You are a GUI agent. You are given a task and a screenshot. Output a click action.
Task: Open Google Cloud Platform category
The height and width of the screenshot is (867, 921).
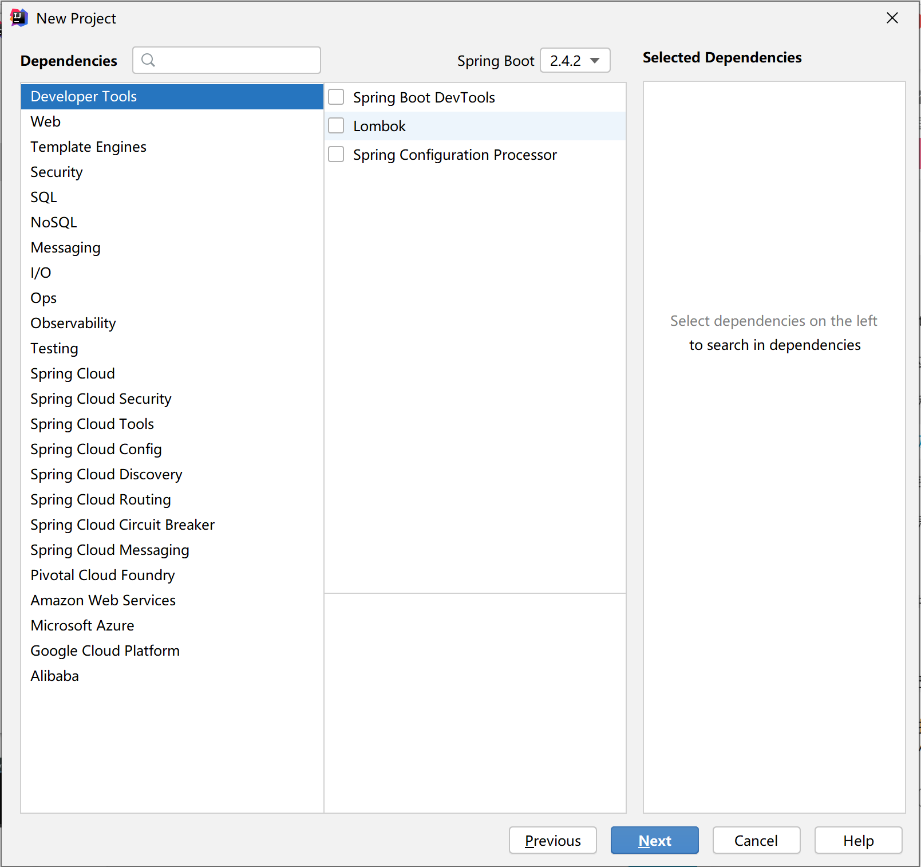coord(172,651)
